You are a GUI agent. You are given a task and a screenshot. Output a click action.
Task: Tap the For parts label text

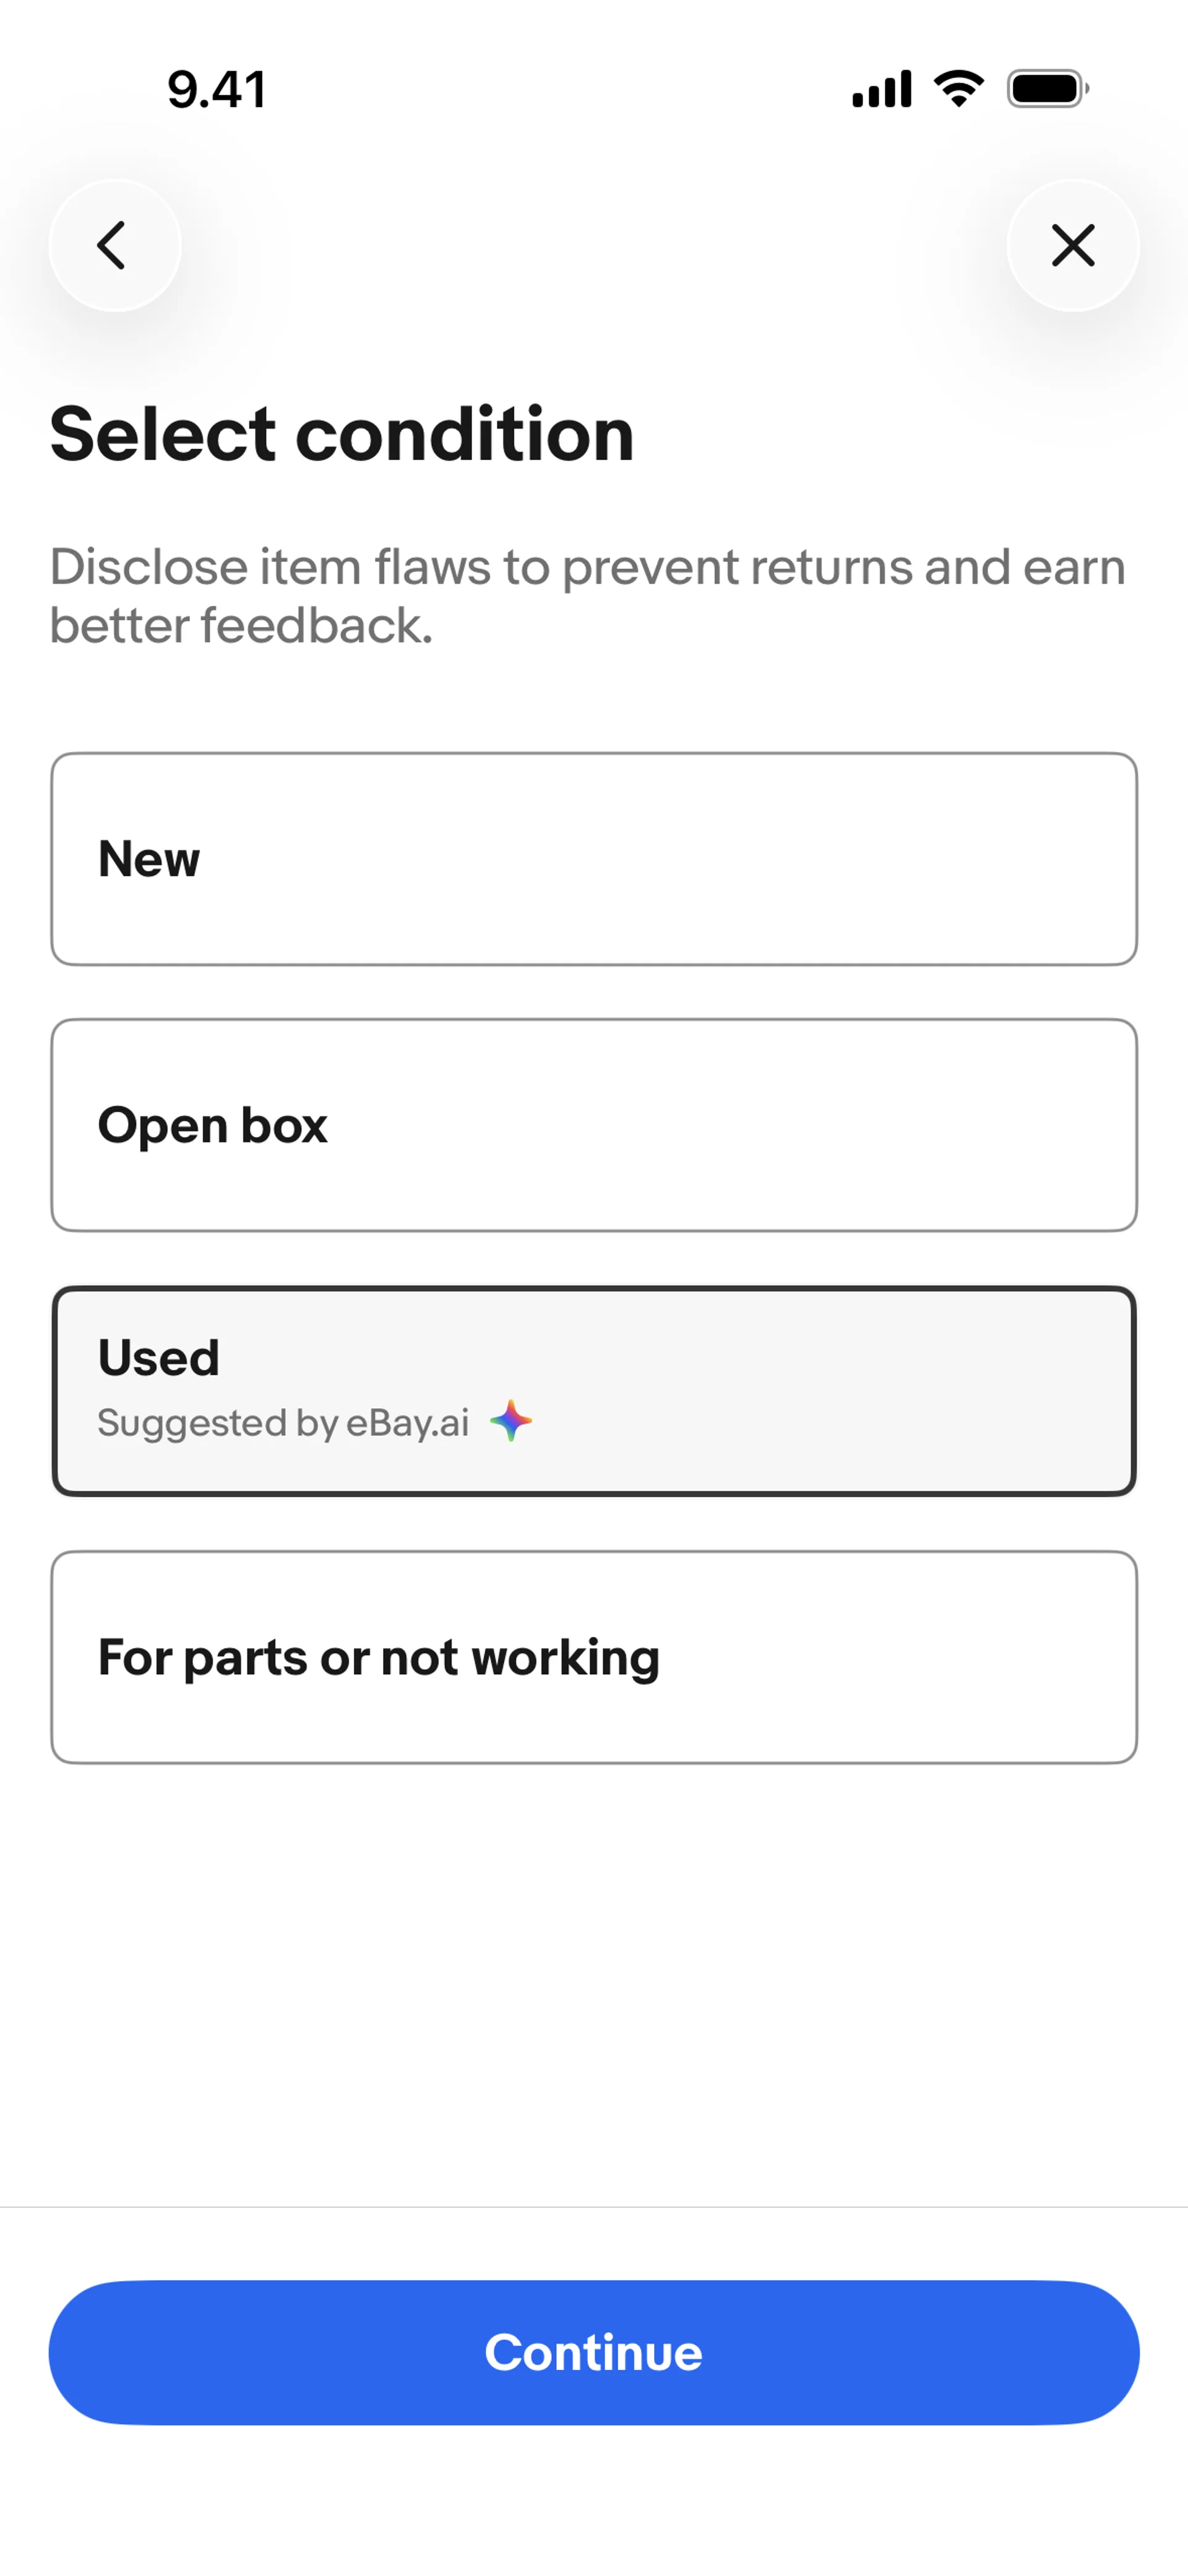point(379,1658)
